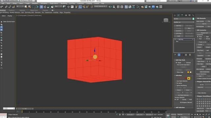
Task: Click the Align tool icon
Action: click(x=114, y=7)
